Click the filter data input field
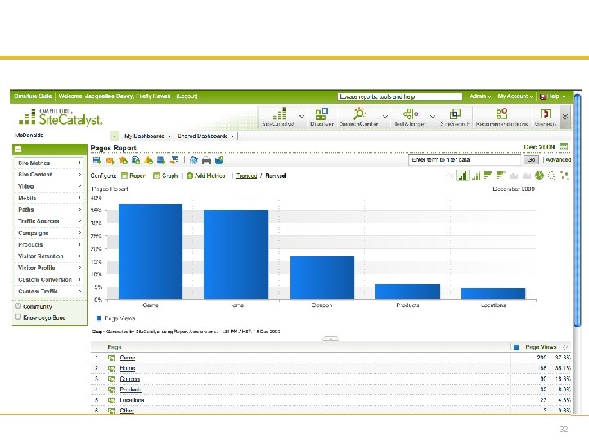Image resolution: width=589 pixels, height=441 pixels. click(465, 160)
